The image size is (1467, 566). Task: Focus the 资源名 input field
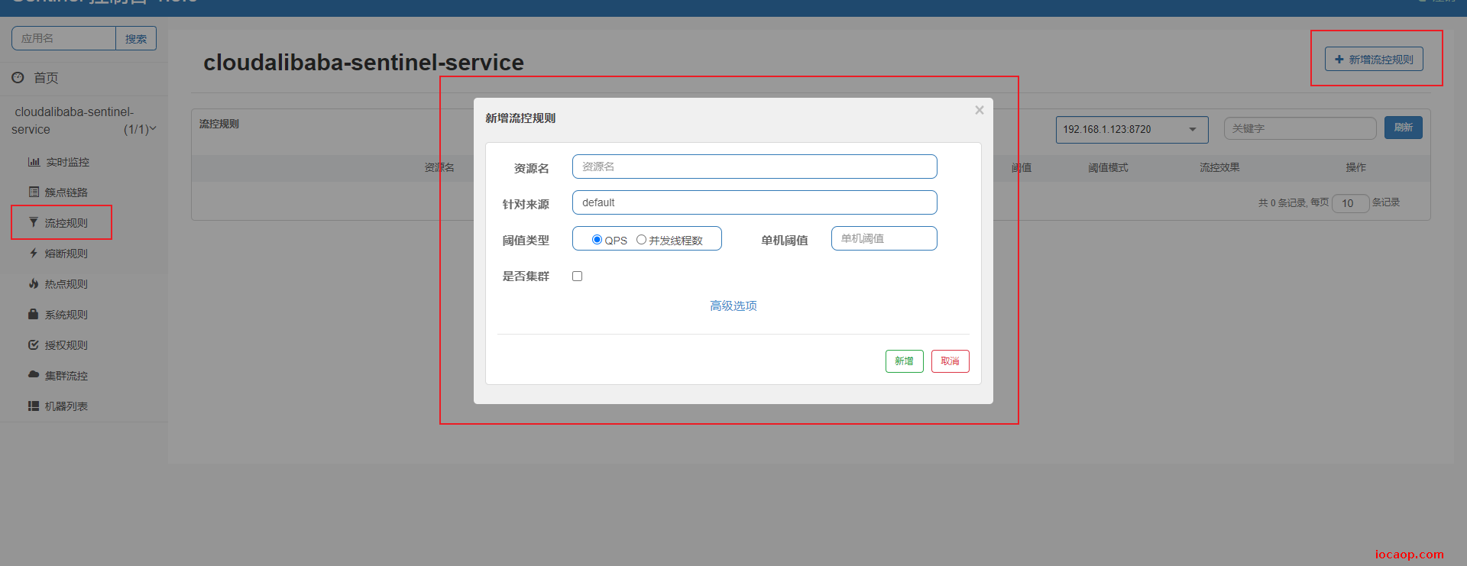click(x=755, y=167)
